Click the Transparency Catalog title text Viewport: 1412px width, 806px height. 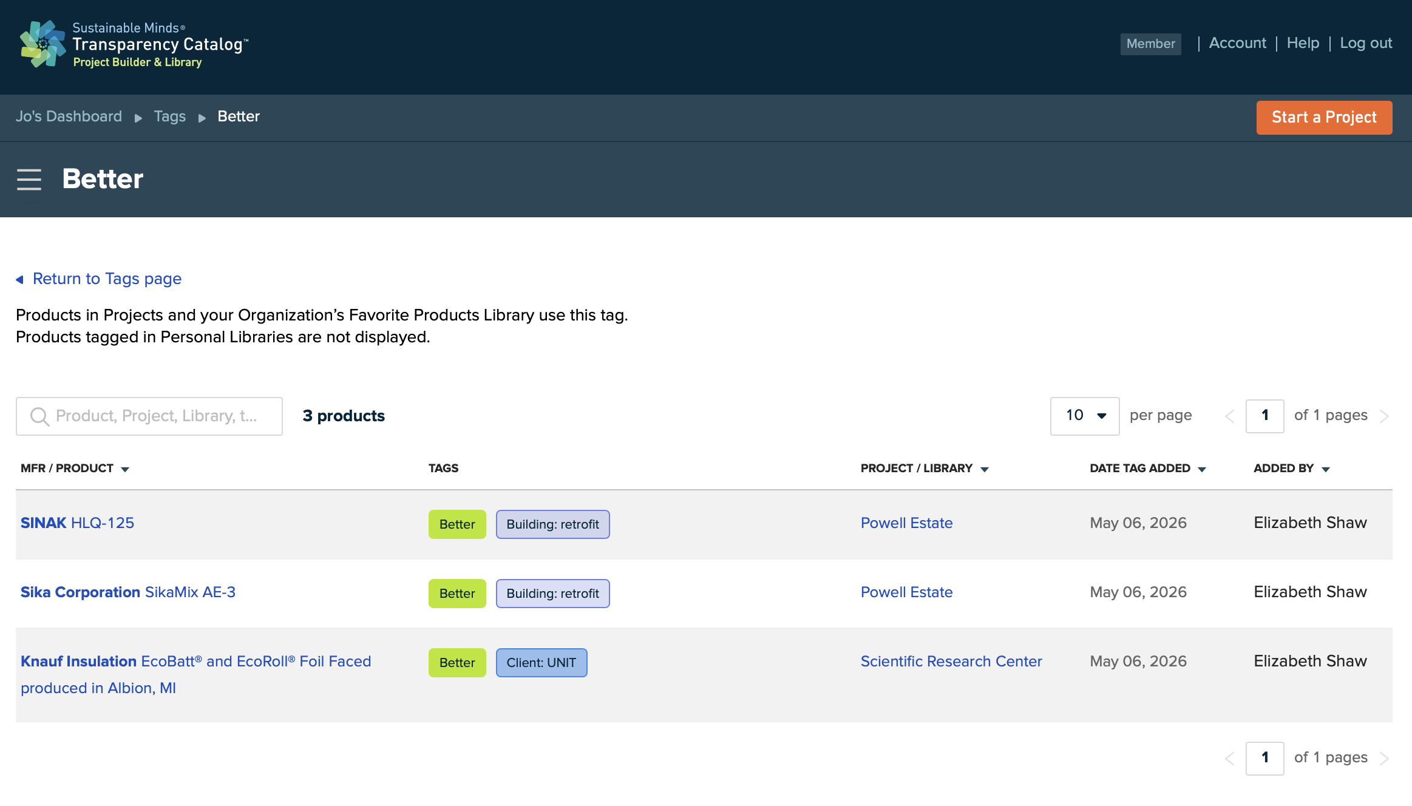pos(160,44)
